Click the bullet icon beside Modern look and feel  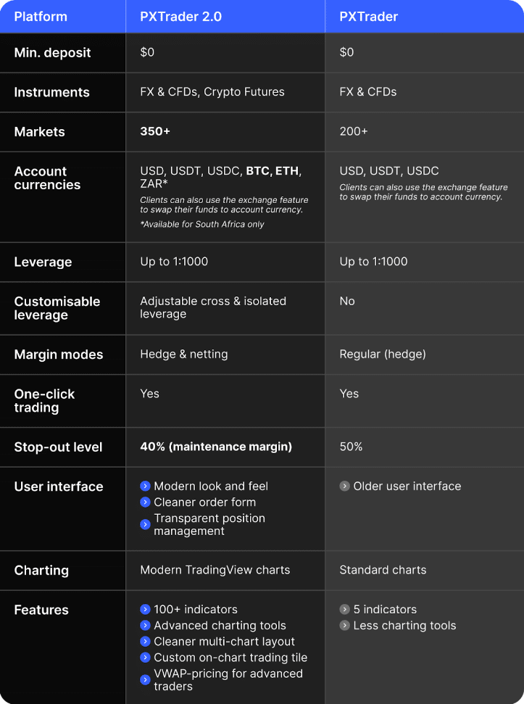(146, 486)
